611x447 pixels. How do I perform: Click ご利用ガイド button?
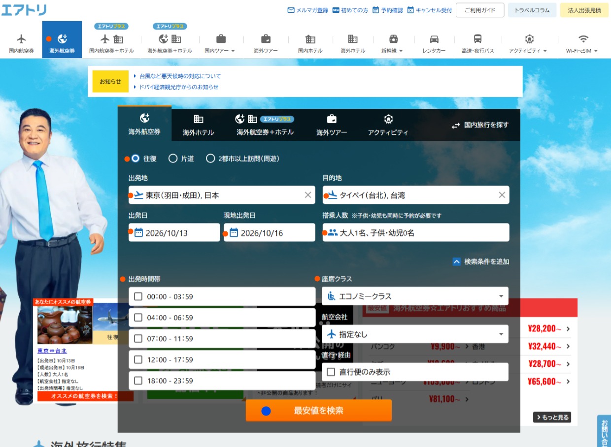pos(480,10)
